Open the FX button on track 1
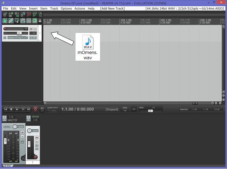This screenshot has width=227, height=169. click(x=32, y=37)
